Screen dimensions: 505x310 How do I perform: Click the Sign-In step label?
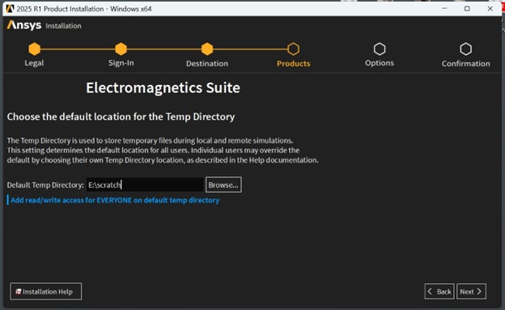click(121, 63)
